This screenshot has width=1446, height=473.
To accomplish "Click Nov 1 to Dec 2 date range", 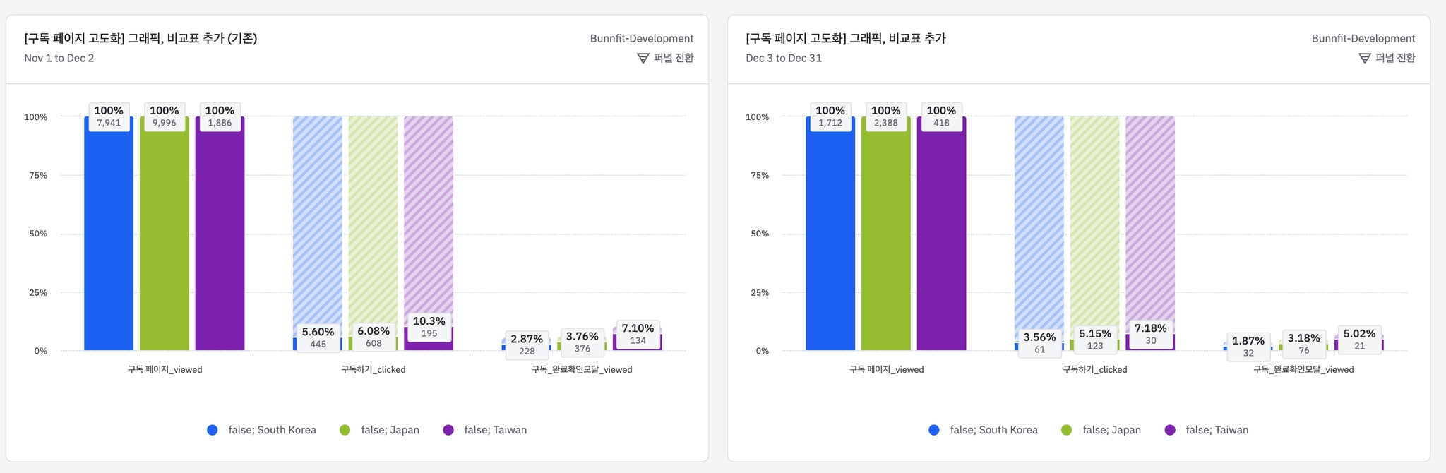I will (59, 58).
